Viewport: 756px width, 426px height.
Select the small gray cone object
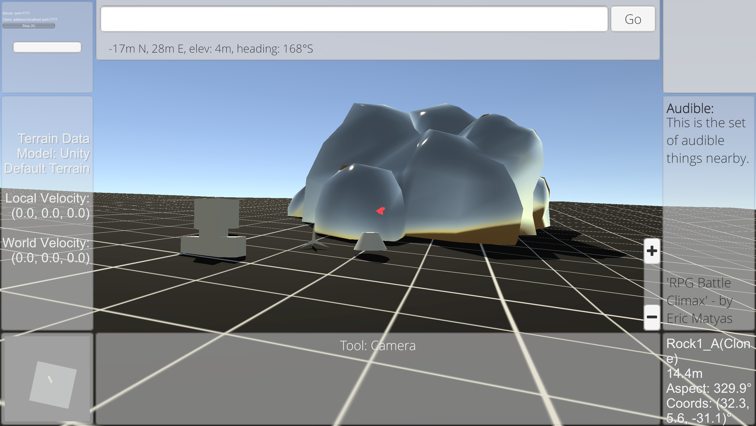pyautogui.click(x=370, y=242)
